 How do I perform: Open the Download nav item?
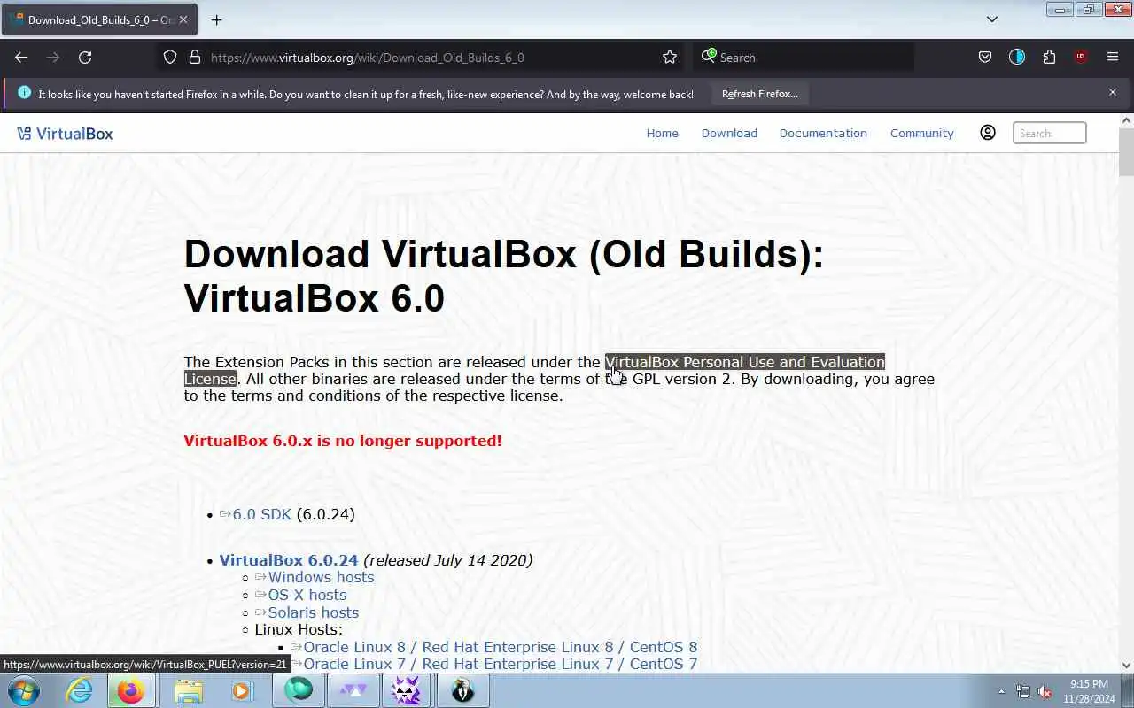(729, 133)
